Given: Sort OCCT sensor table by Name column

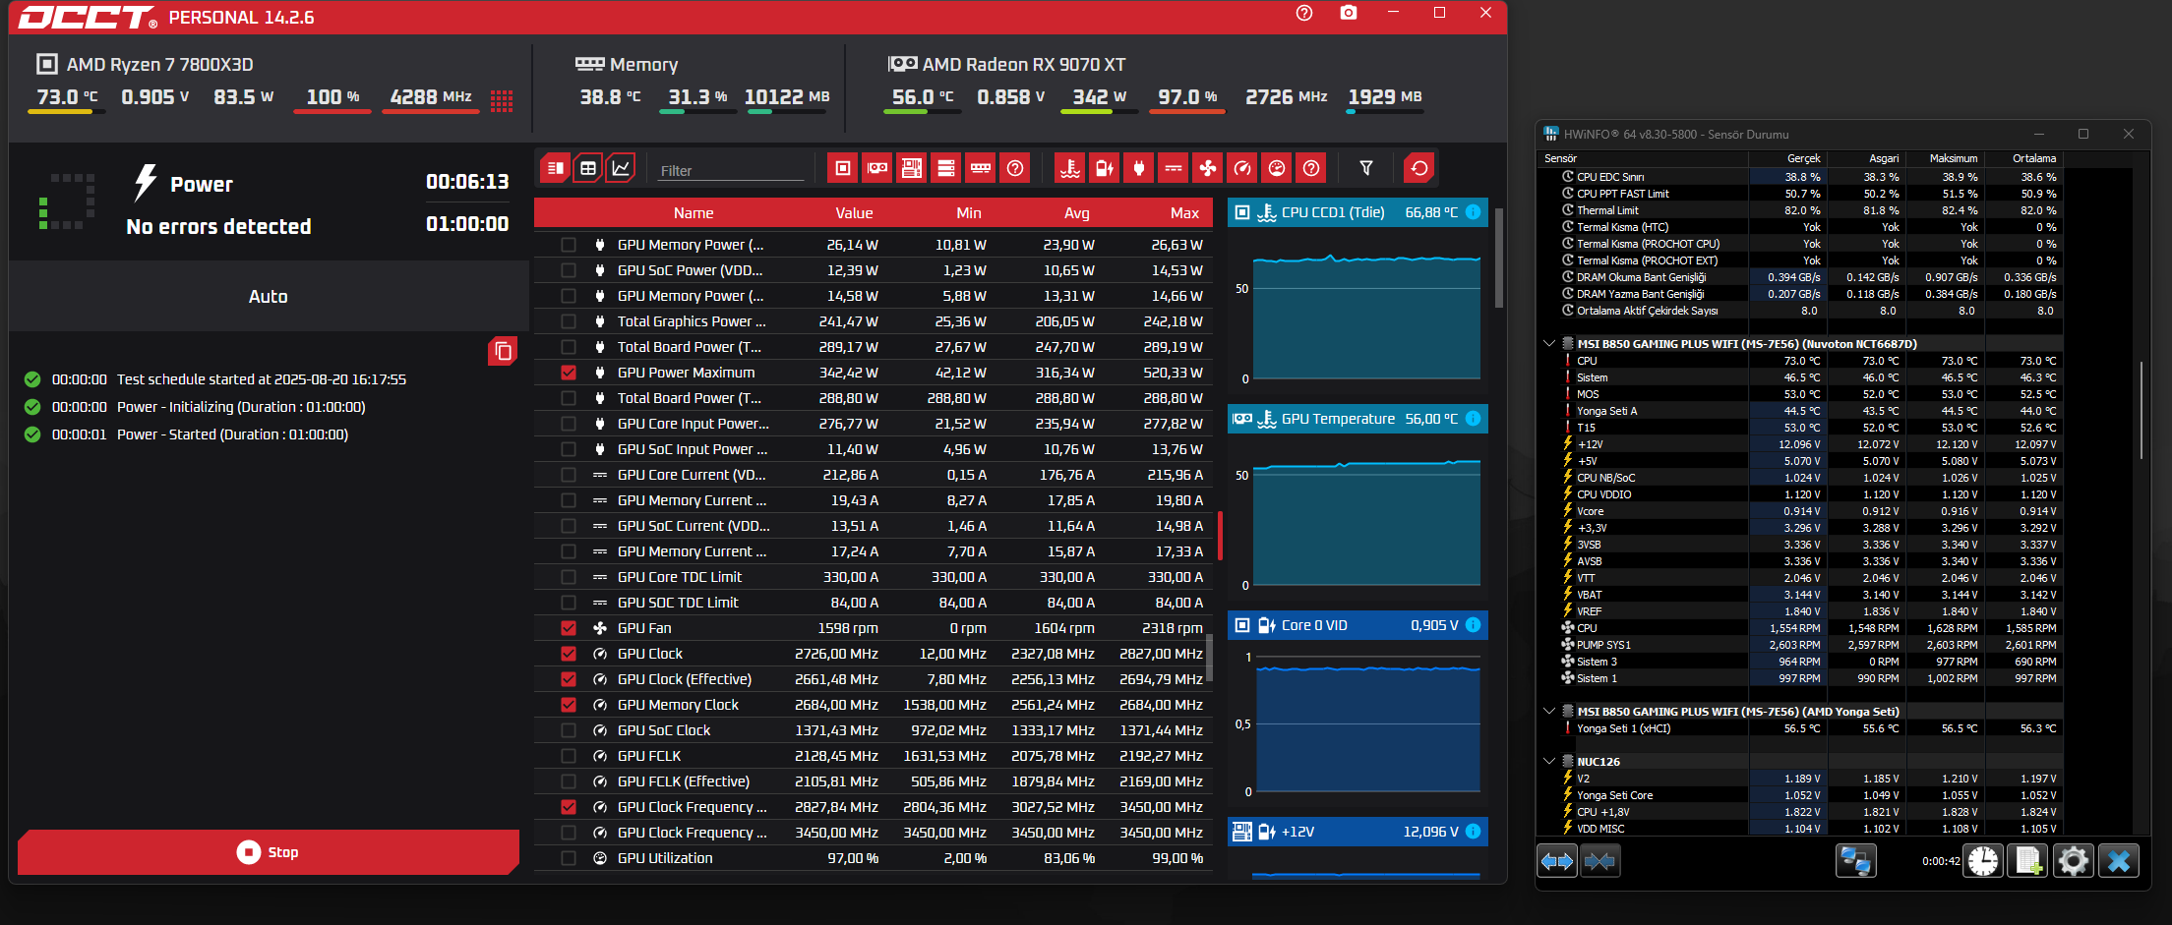Looking at the screenshot, I should [x=694, y=213].
